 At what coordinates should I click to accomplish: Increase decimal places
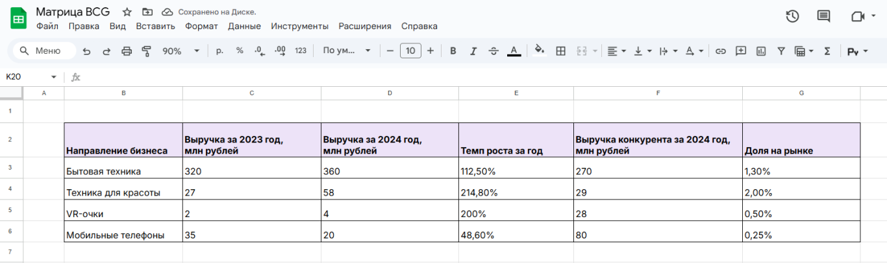pyautogui.click(x=281, y=51)
